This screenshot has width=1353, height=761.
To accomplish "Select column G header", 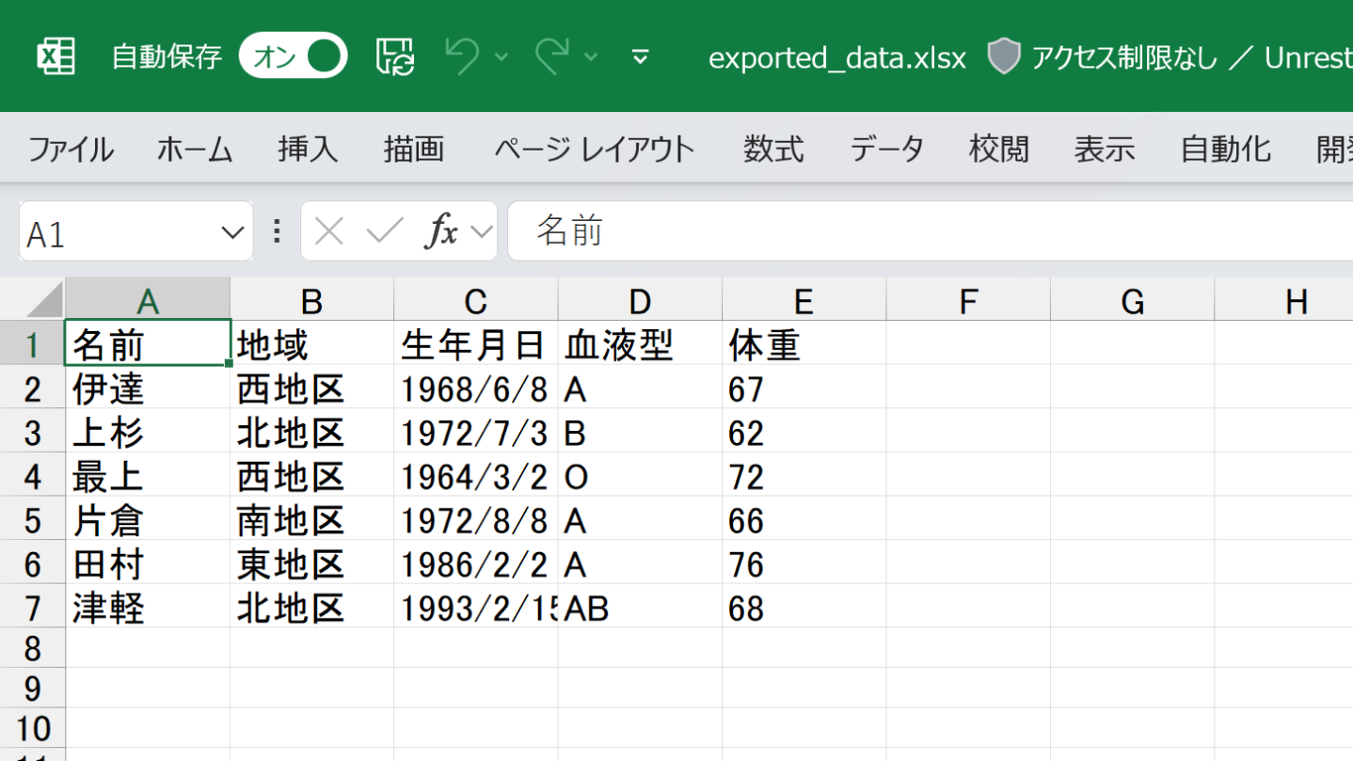I will [x=1132, y=300].
